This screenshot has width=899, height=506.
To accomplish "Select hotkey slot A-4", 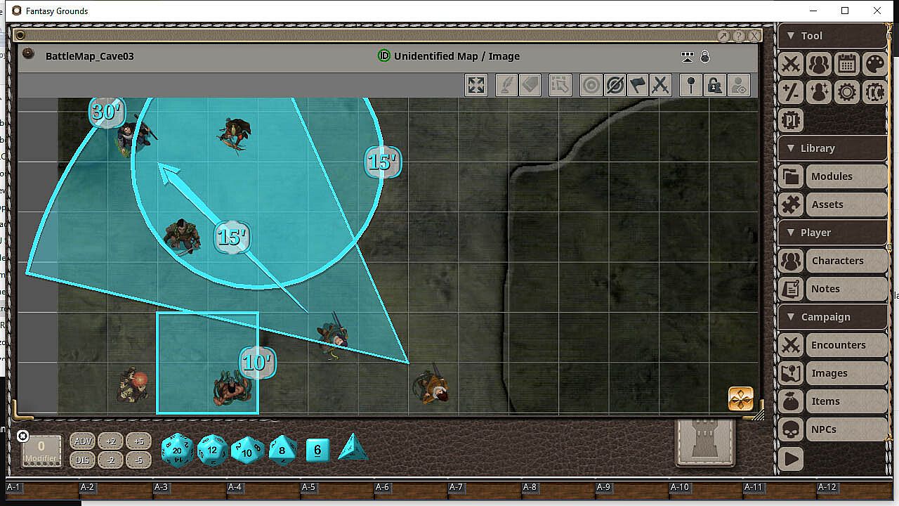I will click(x=264, y=490).
